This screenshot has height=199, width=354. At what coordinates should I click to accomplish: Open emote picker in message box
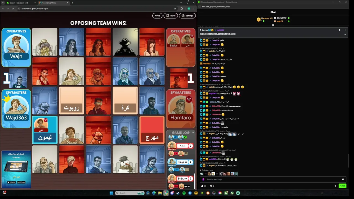tap(343, 179)
